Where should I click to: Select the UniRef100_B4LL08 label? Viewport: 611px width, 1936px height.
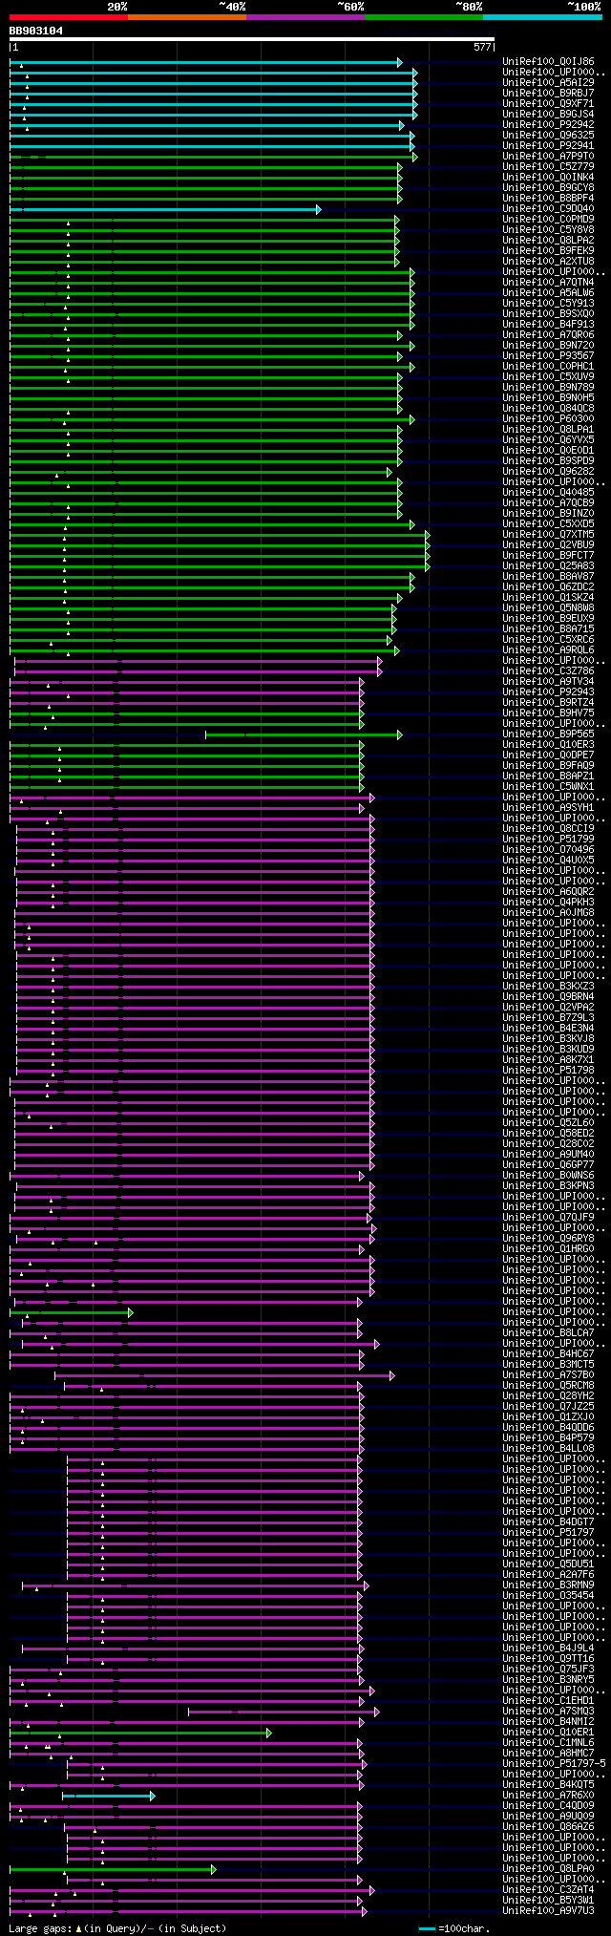click(548, 1449)
